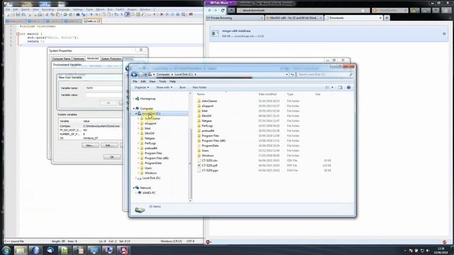This screenshot has width=454, height=255.
Task: Click Burn button in Explorer toolbar
Action: click(x=182, y=87)
